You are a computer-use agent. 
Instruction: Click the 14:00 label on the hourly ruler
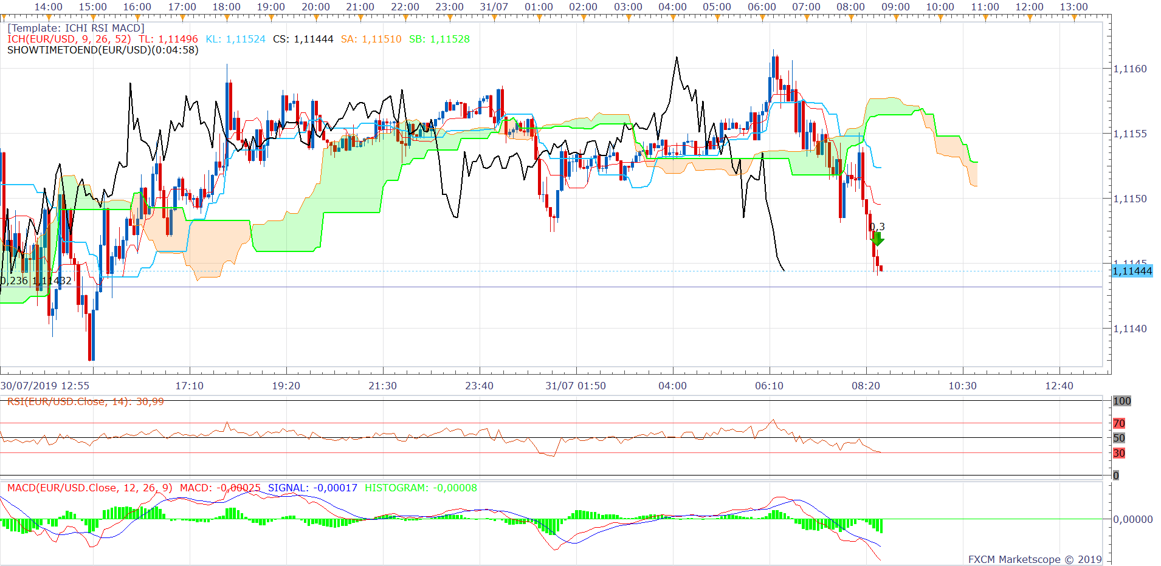coord(49,7)
